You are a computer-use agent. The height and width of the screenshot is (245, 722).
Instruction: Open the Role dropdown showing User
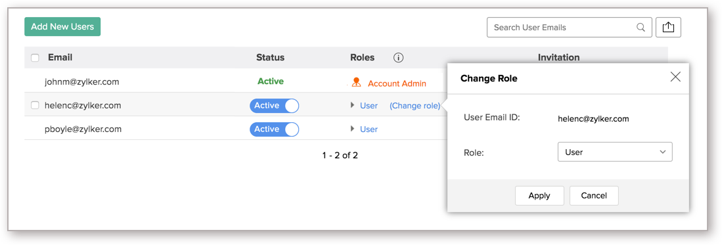[x=615, y=152]
